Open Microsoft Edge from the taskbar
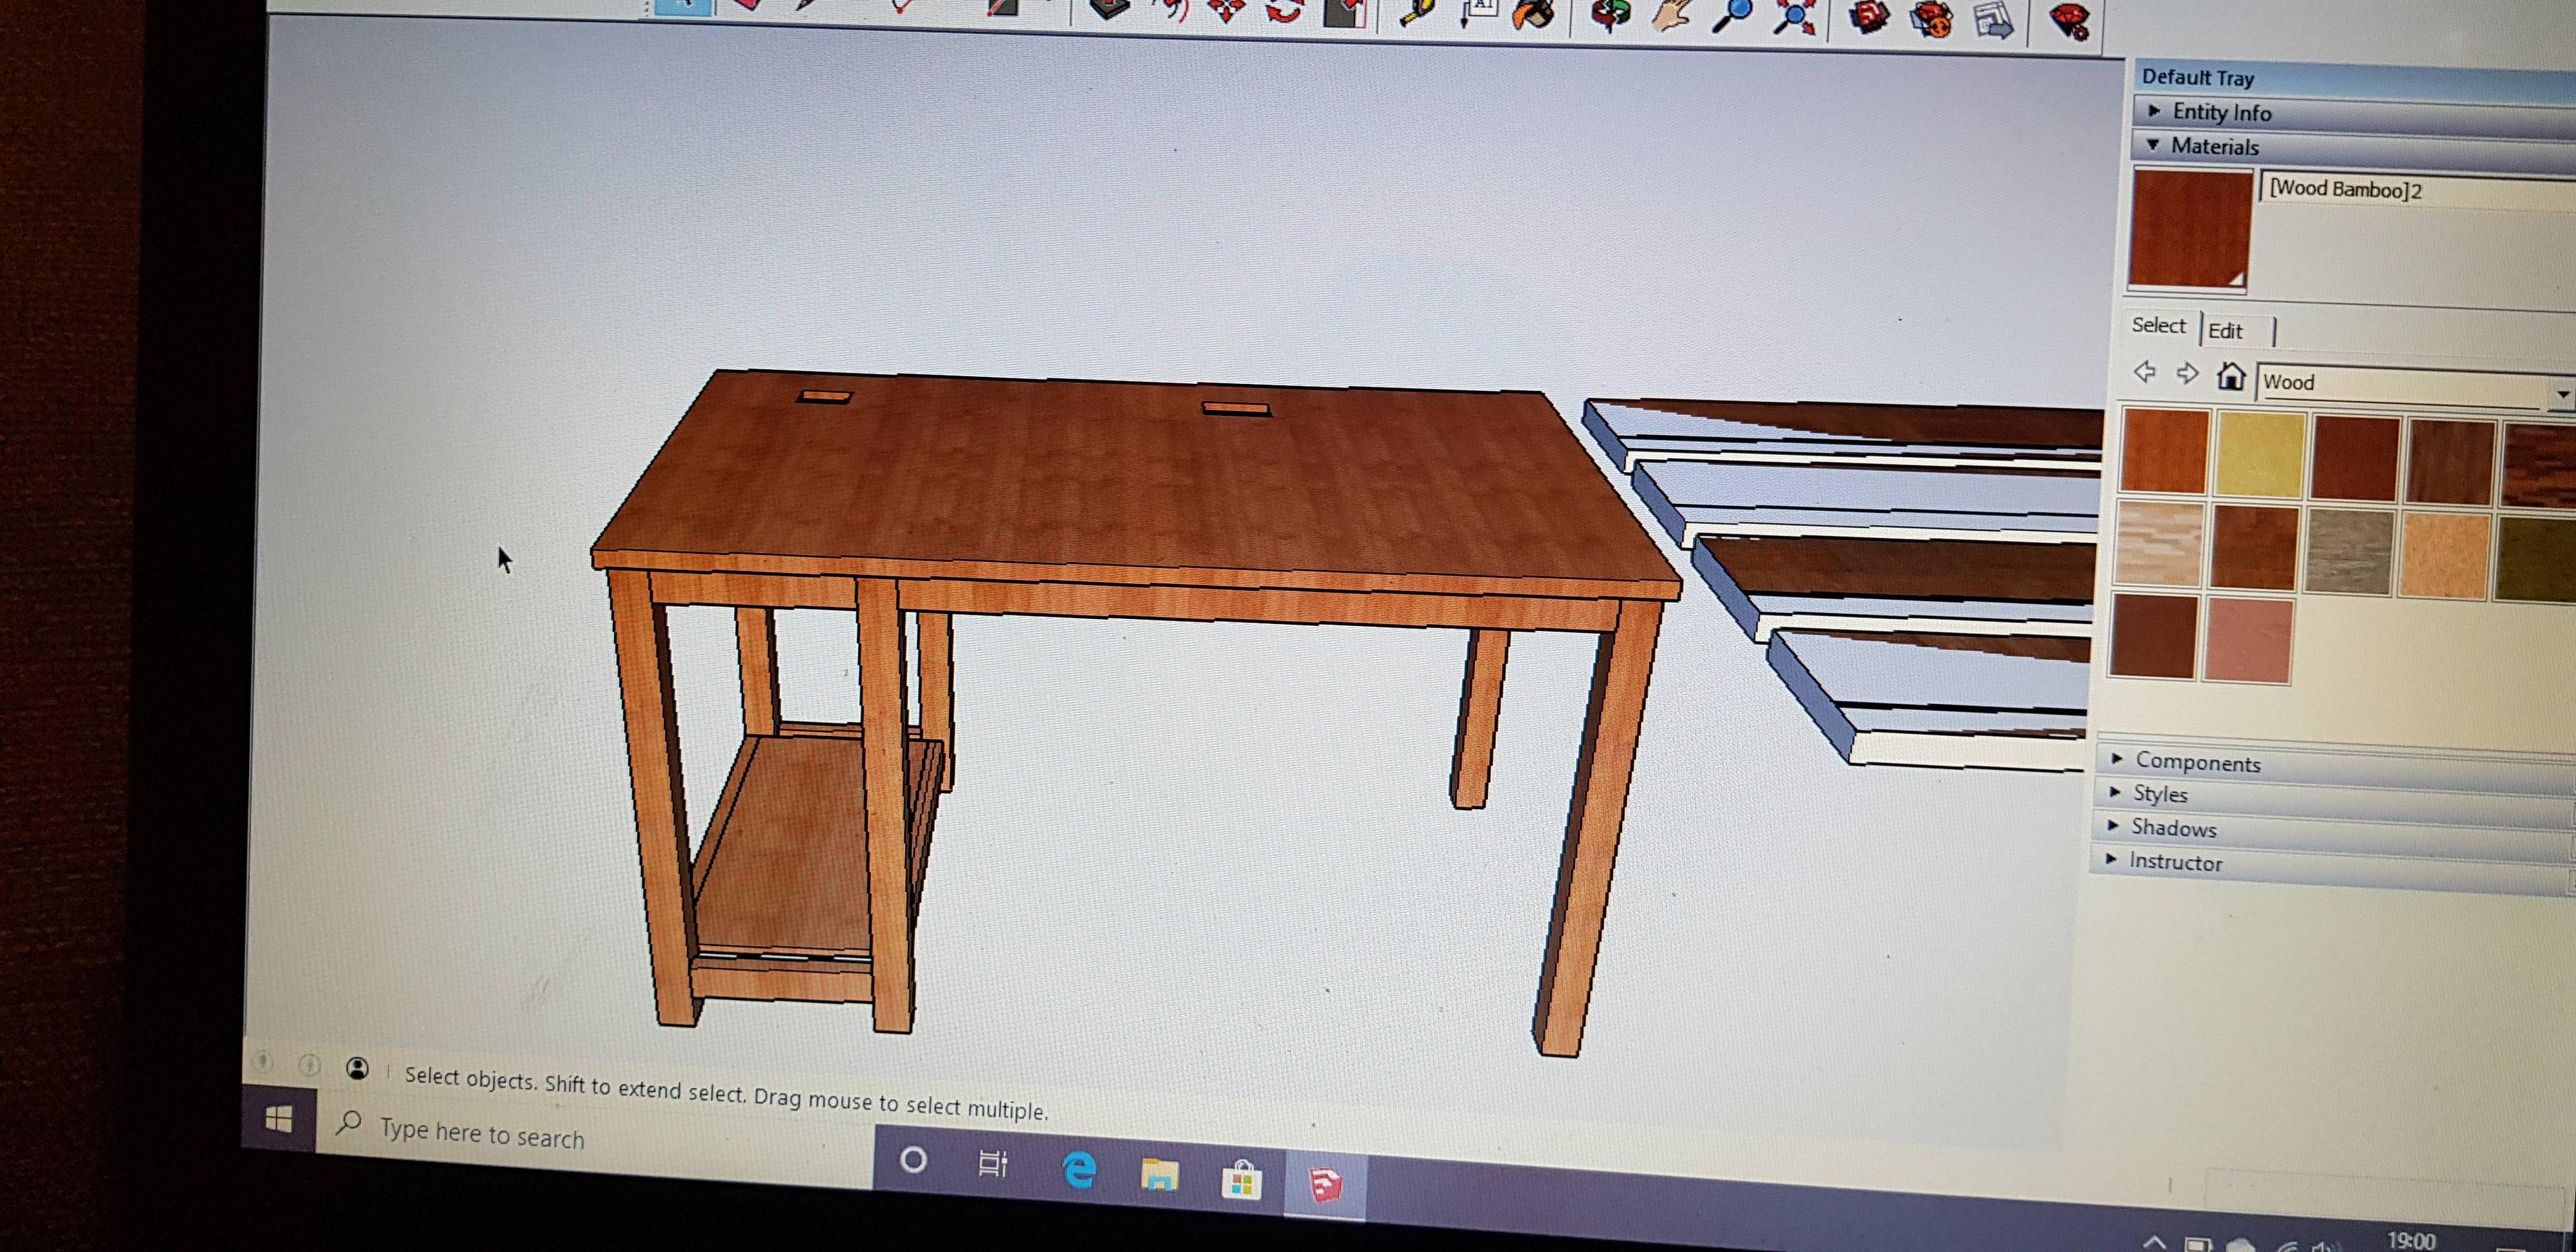The height and width of the screenshot is (1252, 2576). point(1079,1169)
